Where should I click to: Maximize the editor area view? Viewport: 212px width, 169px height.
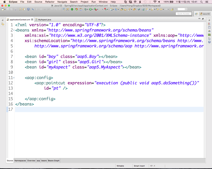point(203,19)
